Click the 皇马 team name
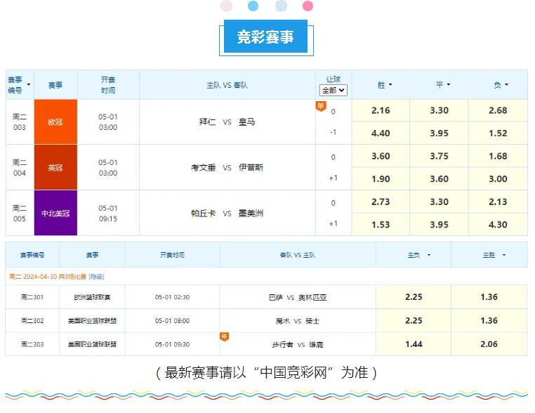Image resolution: width=535 pixels, height=413 pixels. tap(246, 122)
